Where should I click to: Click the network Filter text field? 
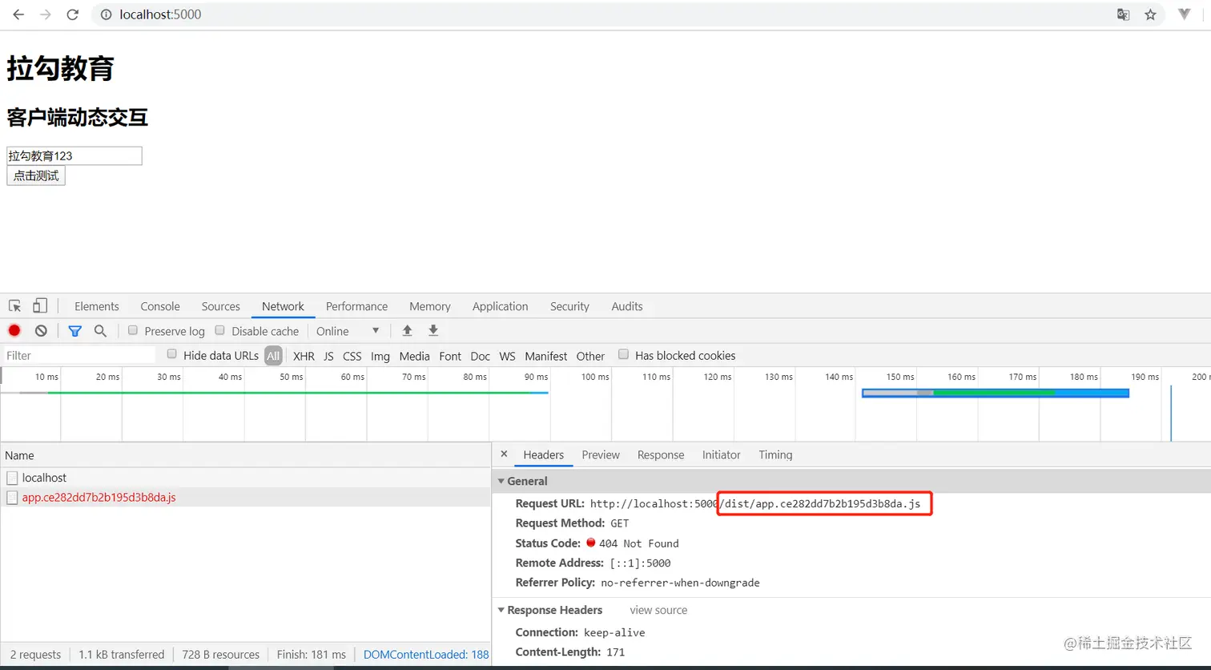coord(79,355)
